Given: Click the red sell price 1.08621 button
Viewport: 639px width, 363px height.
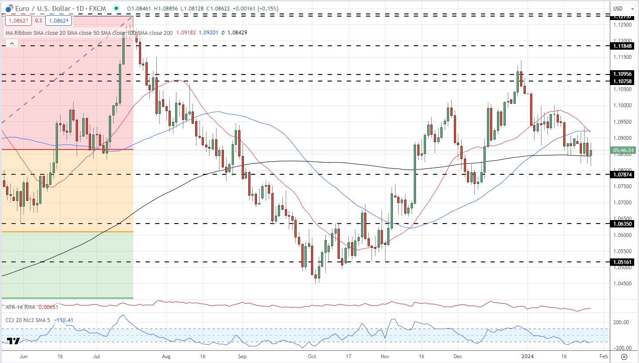Looking at the screenshot, I should [18, 20].
